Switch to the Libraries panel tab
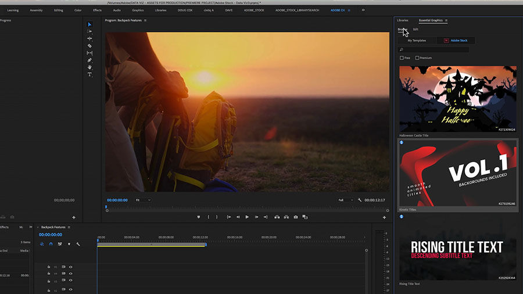Image resolution: width=523 pixels, height=294 pixels. (403, 20)
